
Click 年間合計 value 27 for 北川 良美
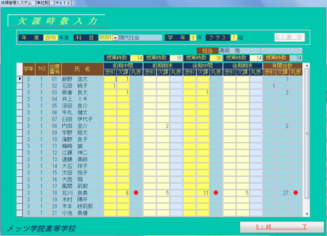point(283,193)
